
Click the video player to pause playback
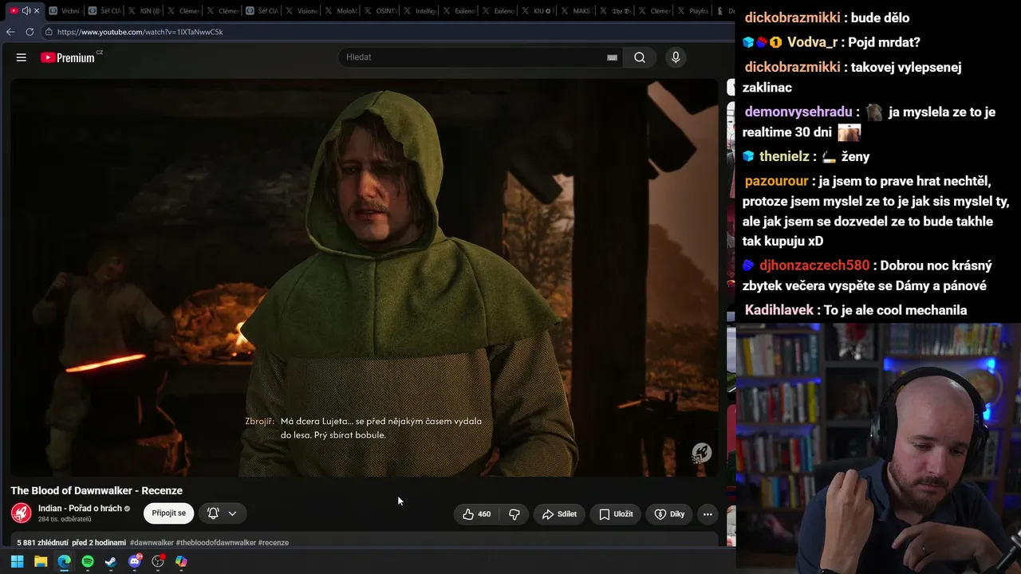coord(364,277)
